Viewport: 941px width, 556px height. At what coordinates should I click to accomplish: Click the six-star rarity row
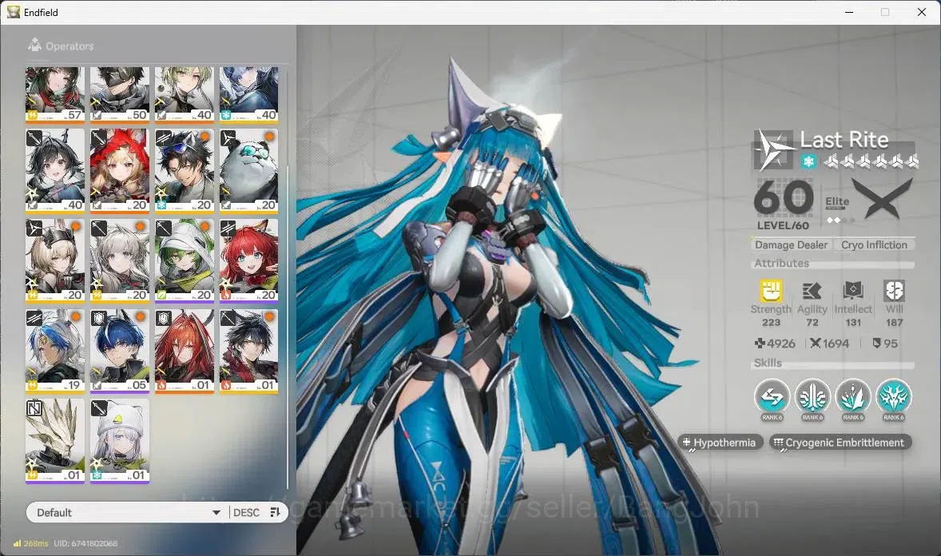point(872,161)
